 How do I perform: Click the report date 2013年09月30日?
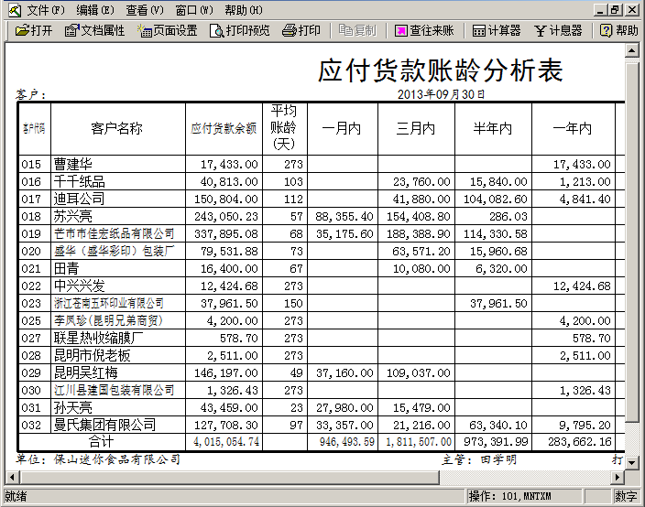[x=441, y=94]
